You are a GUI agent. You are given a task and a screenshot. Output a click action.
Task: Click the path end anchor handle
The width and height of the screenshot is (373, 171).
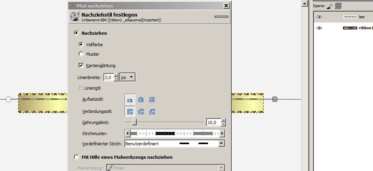coord(275,99)
